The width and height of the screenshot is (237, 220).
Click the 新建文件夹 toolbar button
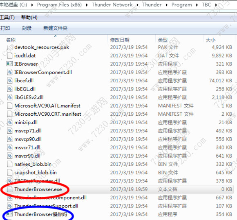[x=55, y=28]
